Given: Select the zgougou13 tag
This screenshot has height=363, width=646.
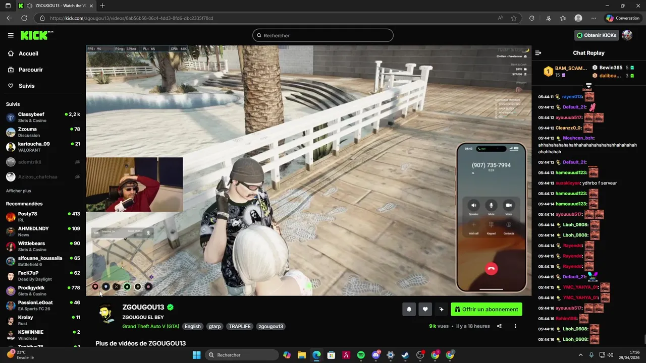Looking at the screenshot, I should 271,326.
